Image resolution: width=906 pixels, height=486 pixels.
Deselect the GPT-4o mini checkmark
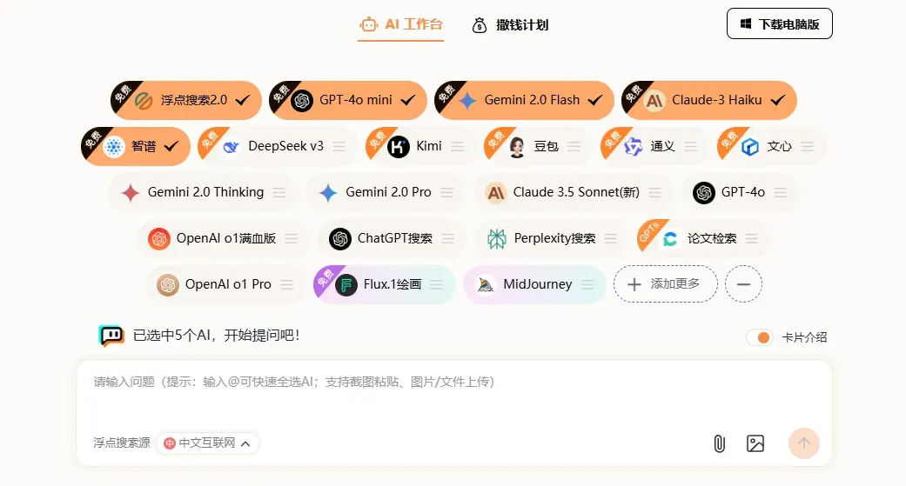(407, 100)
